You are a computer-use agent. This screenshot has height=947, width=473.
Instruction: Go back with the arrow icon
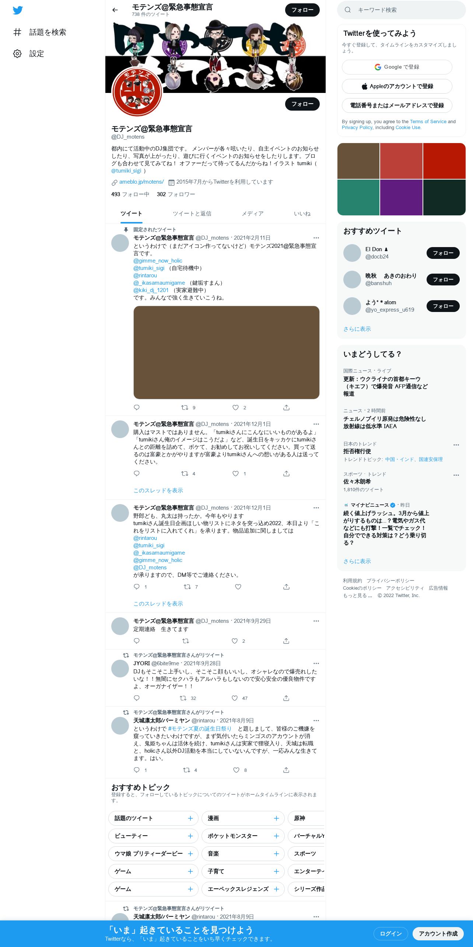tap(115, 10)
